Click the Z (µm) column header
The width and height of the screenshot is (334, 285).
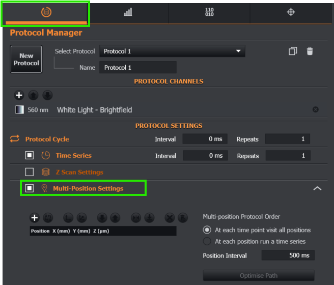(101, 231)
